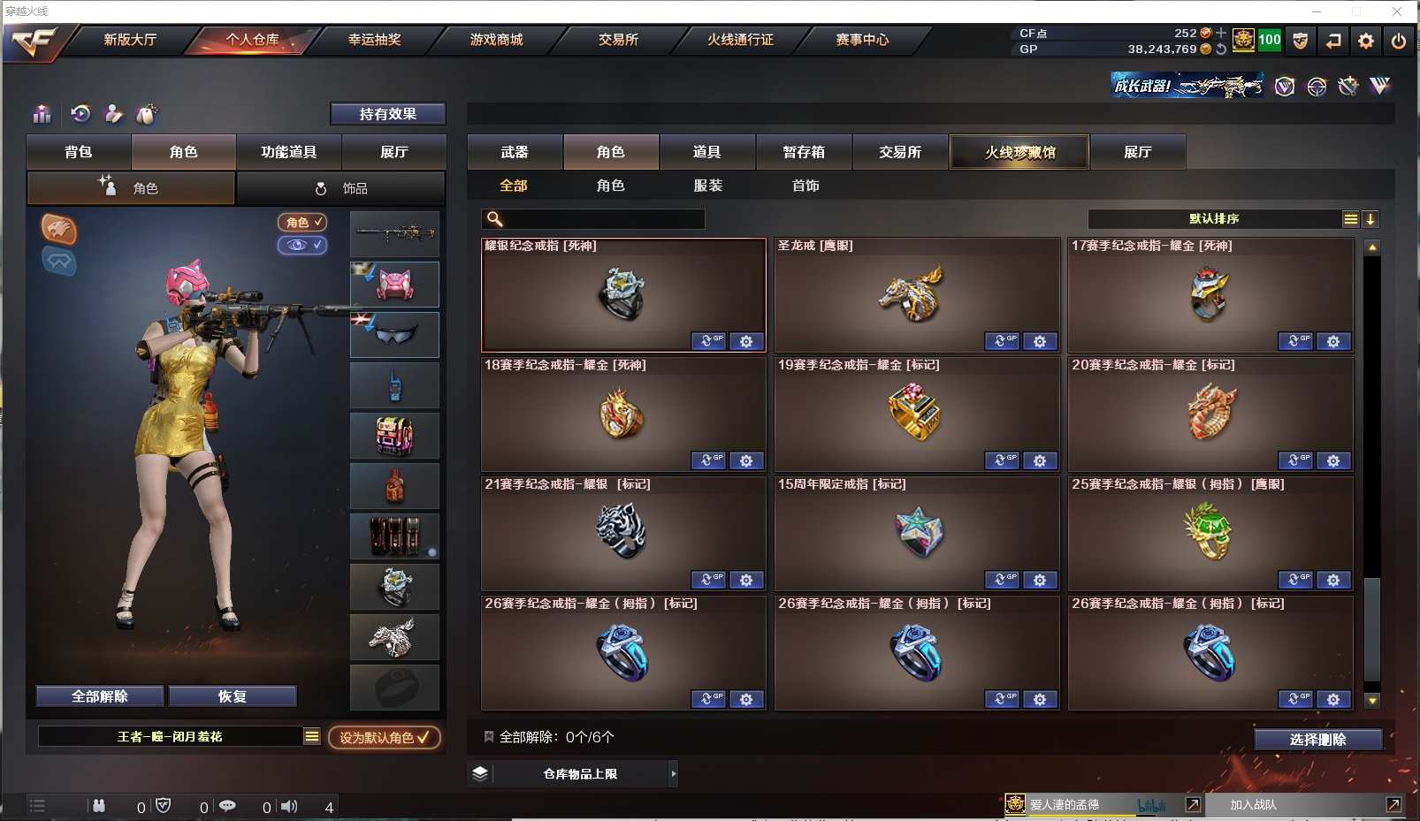1420x821 pixels.
Task: Check 设为默认角色 option
Action: tap(385, 737)
